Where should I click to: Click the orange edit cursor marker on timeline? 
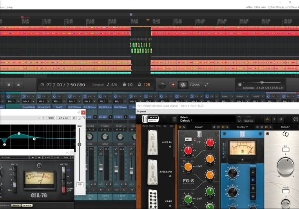[x=148, y=20]
